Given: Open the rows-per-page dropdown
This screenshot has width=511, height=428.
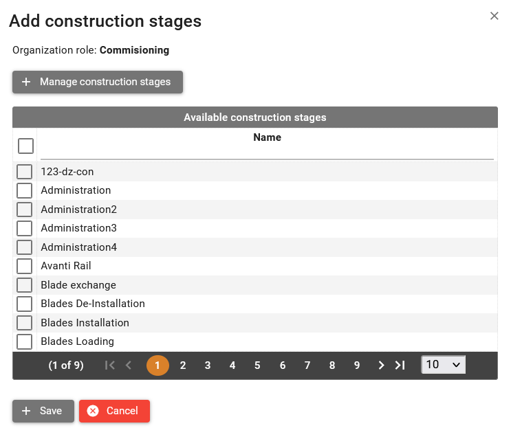Looking at the screenshot, I should pos(443,365).
